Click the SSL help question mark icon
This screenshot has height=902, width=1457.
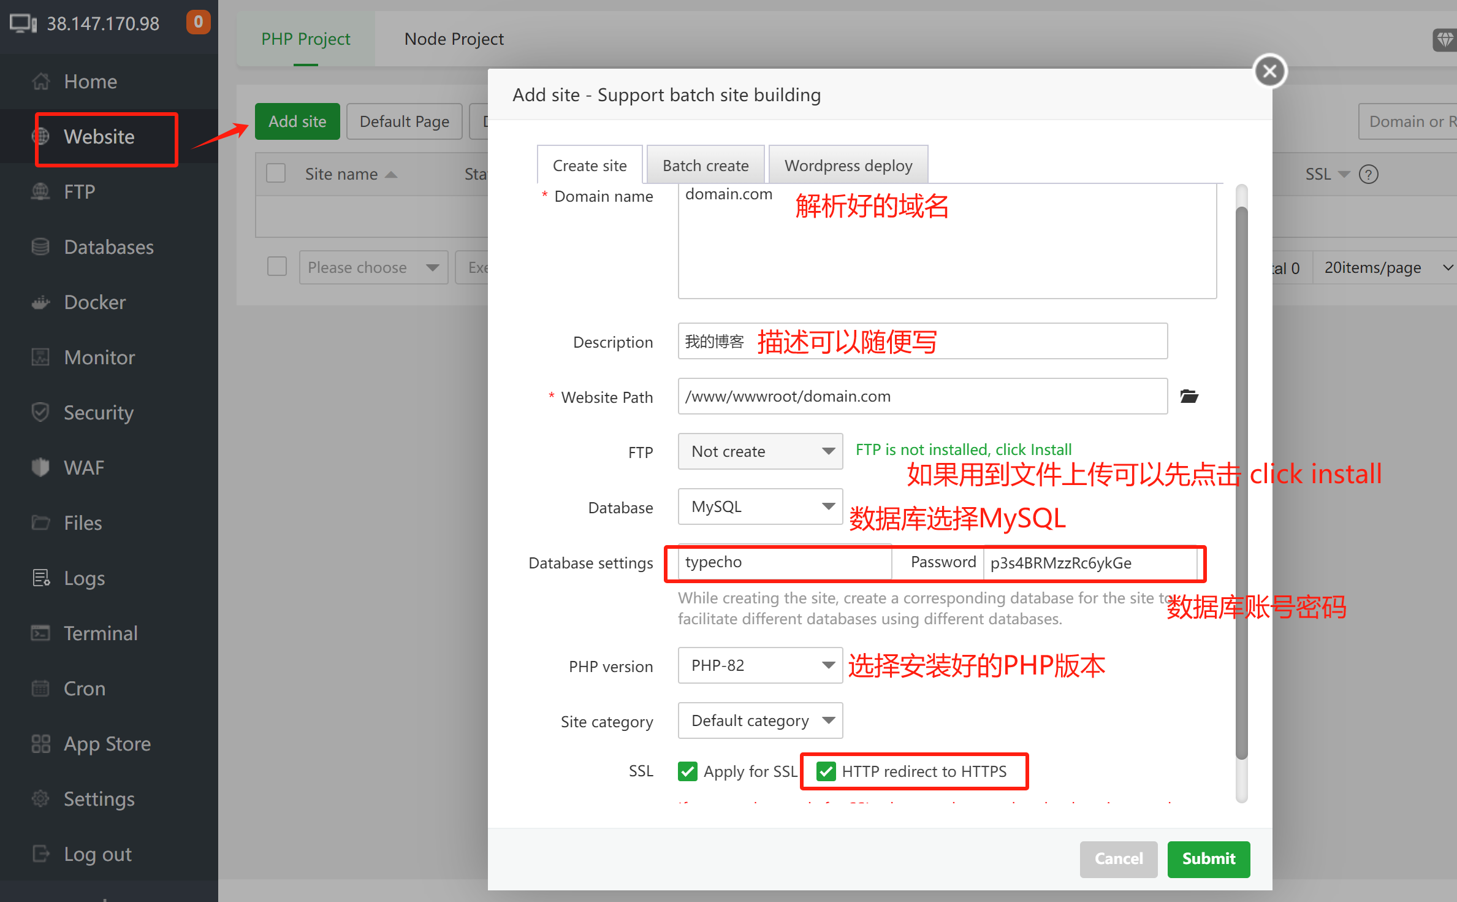click(x=1368, y=174)
